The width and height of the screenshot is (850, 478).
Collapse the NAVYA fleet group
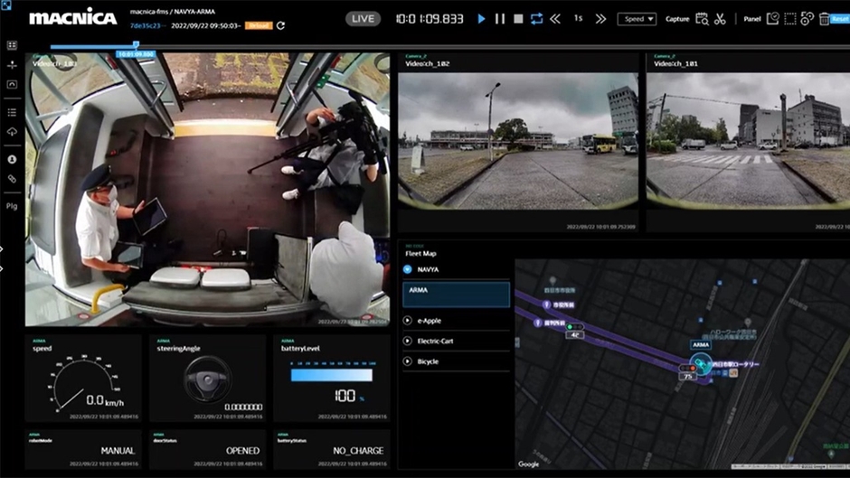(408, 269)
